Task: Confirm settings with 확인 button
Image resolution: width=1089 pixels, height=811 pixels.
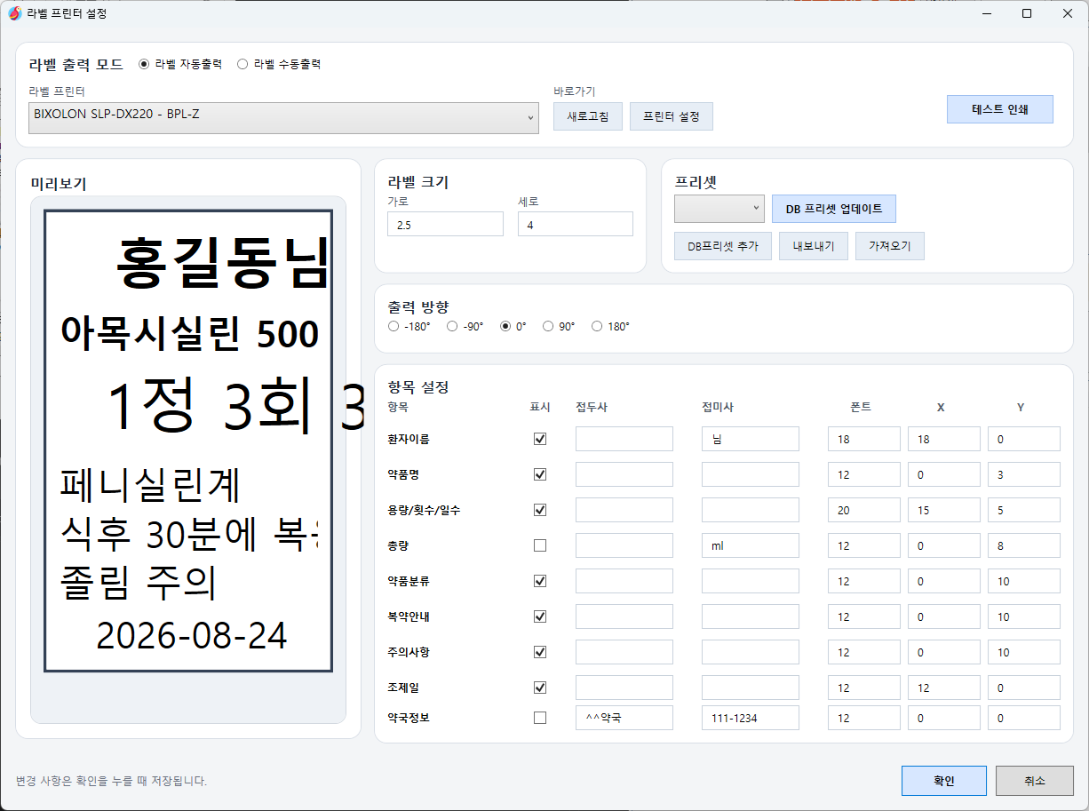Action: pos(944,781)
